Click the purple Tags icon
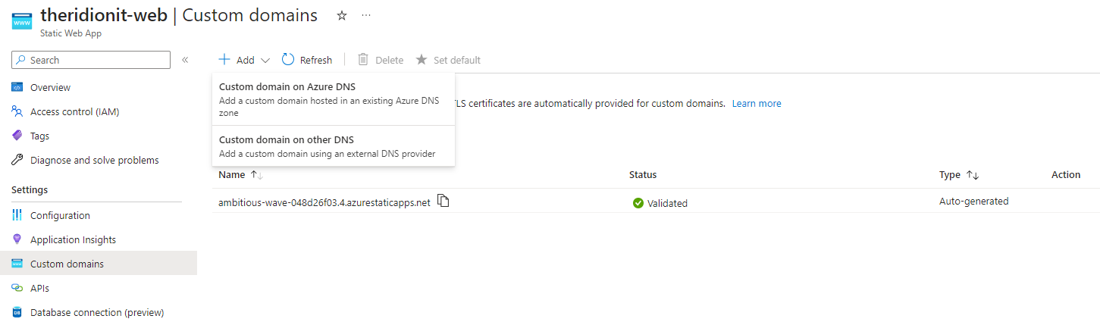1100x322 pixels. click(x=17, y=136)
